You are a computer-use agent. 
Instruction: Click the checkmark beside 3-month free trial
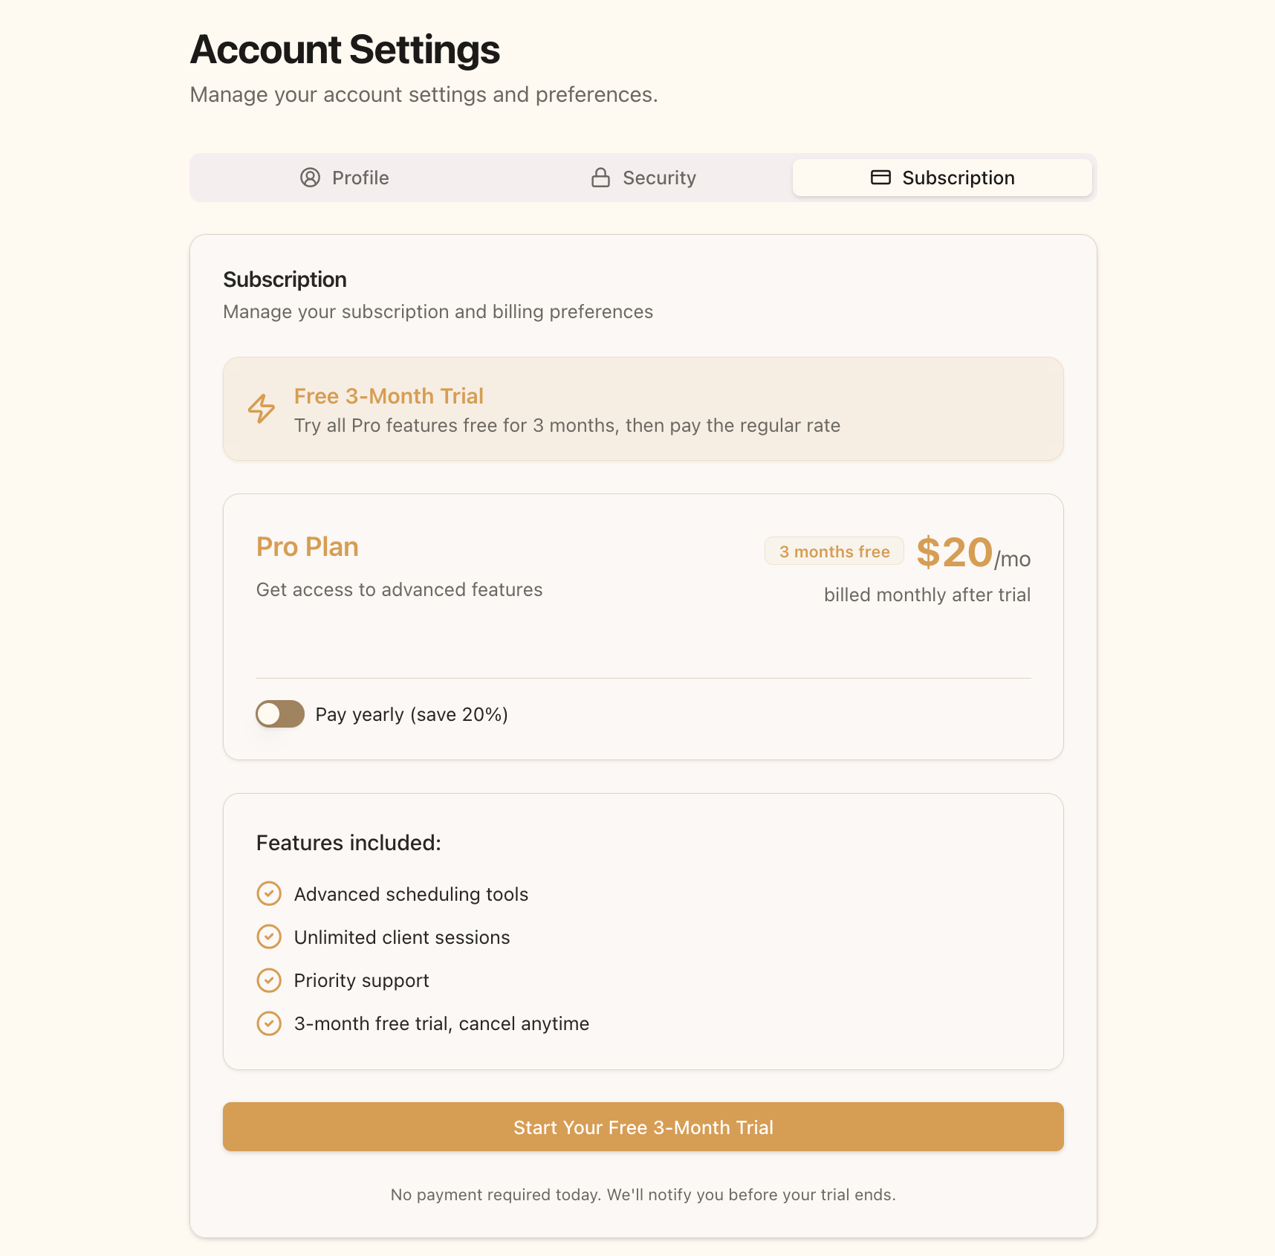269,1023
